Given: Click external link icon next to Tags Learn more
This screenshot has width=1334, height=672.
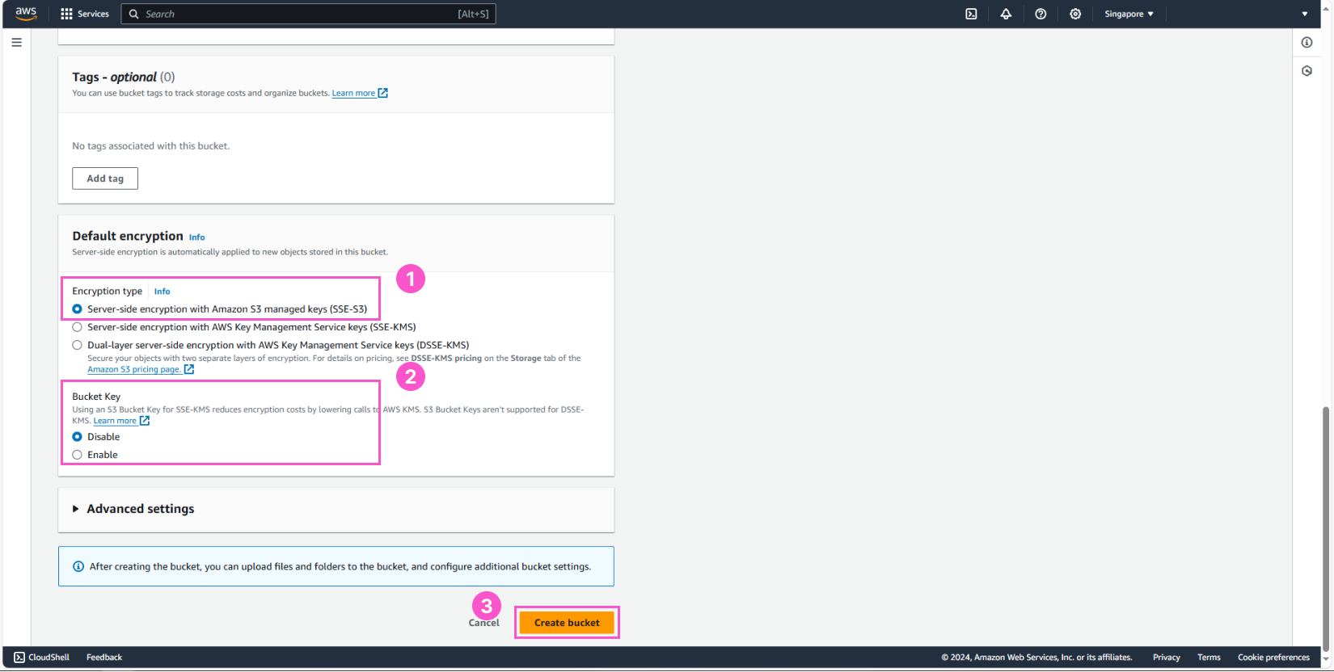Looking at the screenshot, I should pos(383,93).
